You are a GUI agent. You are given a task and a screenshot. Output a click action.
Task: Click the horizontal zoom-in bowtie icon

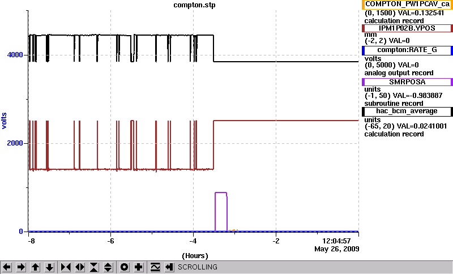click(x=66, y=267)
